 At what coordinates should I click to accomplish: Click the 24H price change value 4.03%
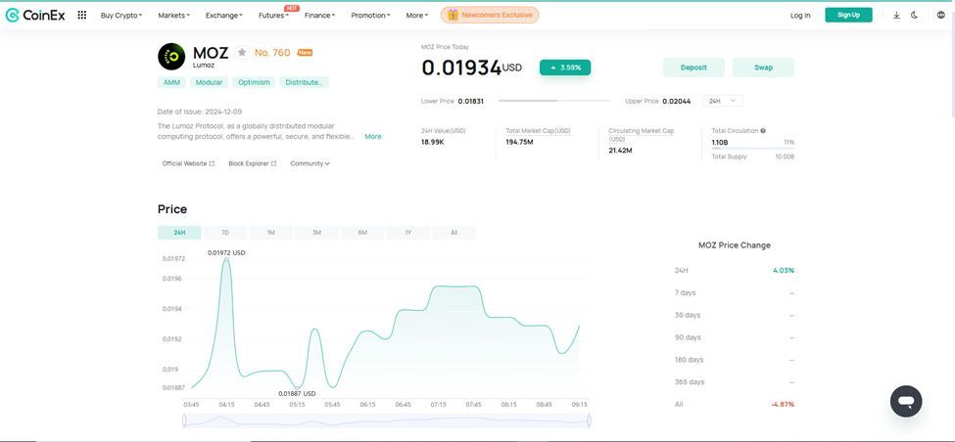pyautogui.click(x=784, y=271)
